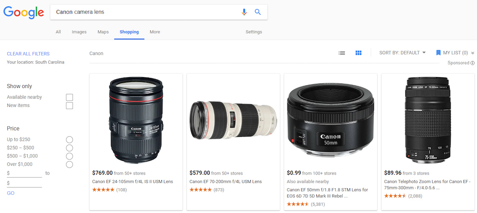The height and width of the screenshot is (213, 477).
Task: Open the More search menu
Action: point(155,32)
